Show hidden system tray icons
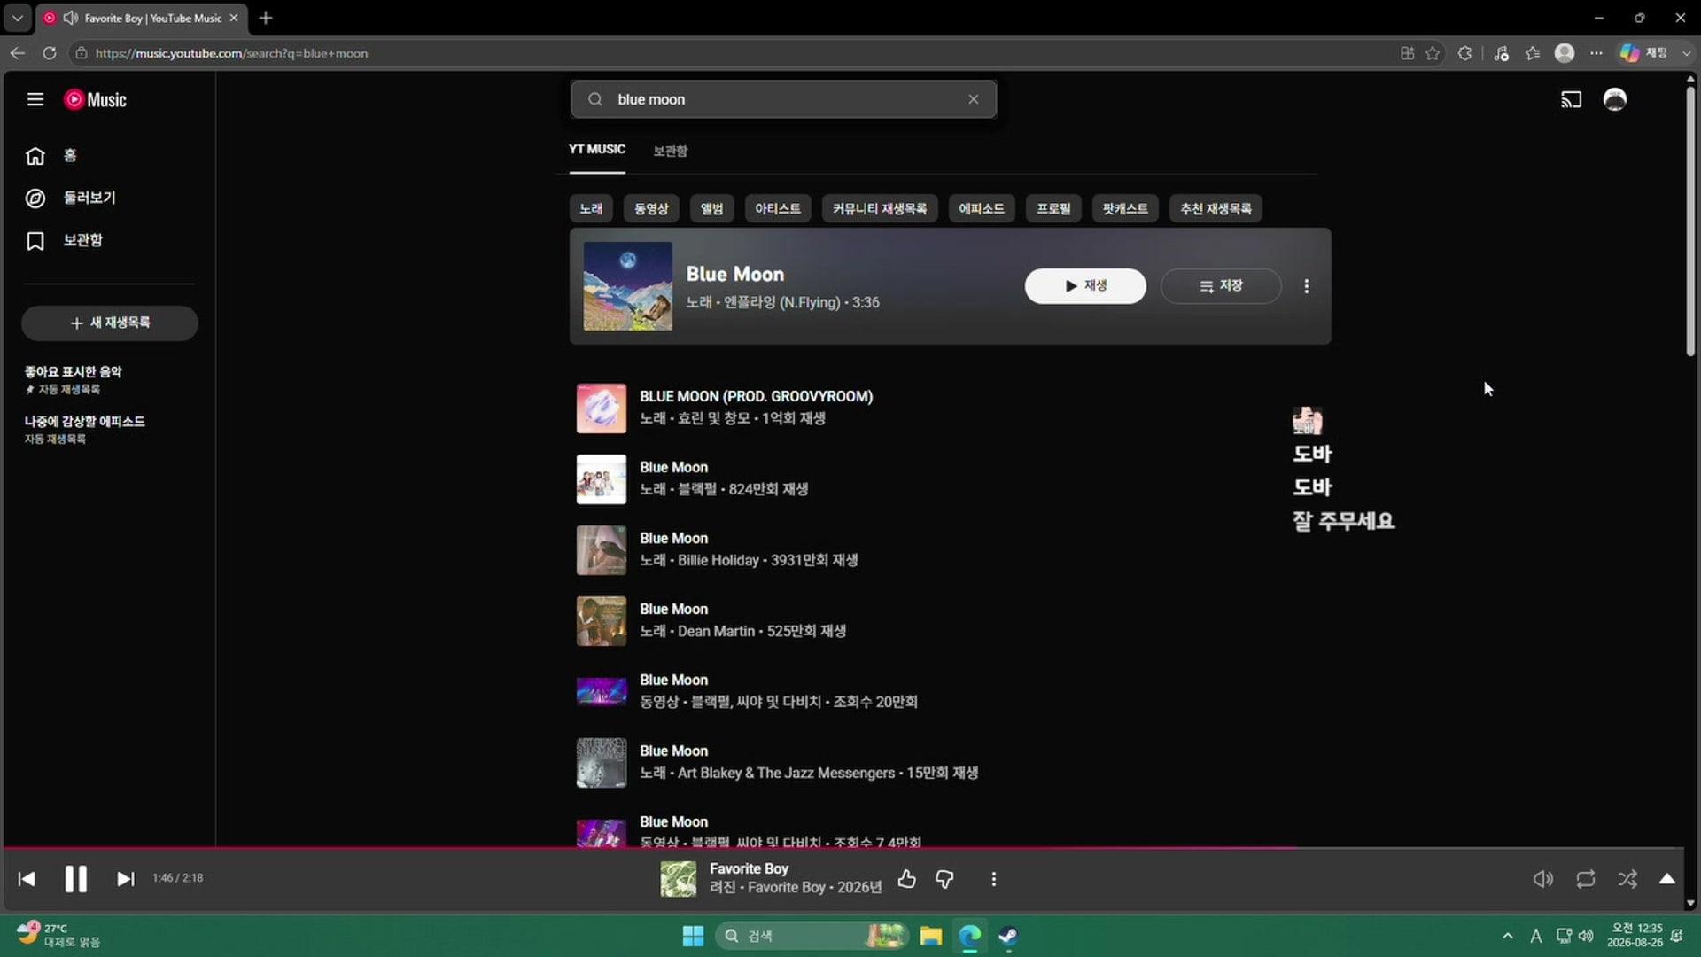This screenshot has width=1701, height=957. pos(1508,936)
